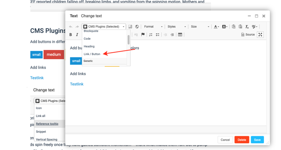281x150 pixels.
Task: Click the Anchor flag icon
Action: (x=143, y=34)
